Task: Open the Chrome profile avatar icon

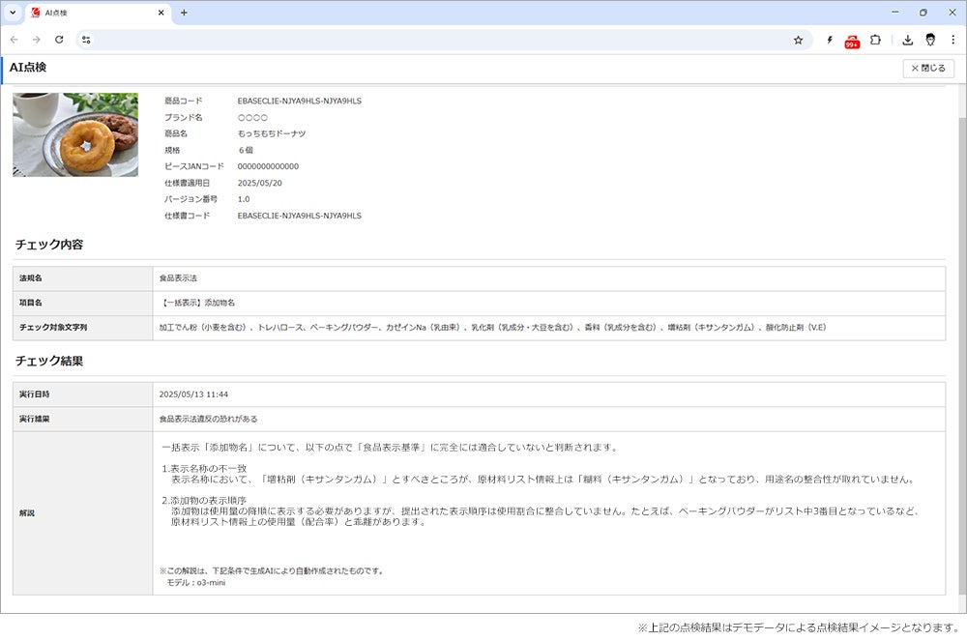Action: (x=930, y=40)
